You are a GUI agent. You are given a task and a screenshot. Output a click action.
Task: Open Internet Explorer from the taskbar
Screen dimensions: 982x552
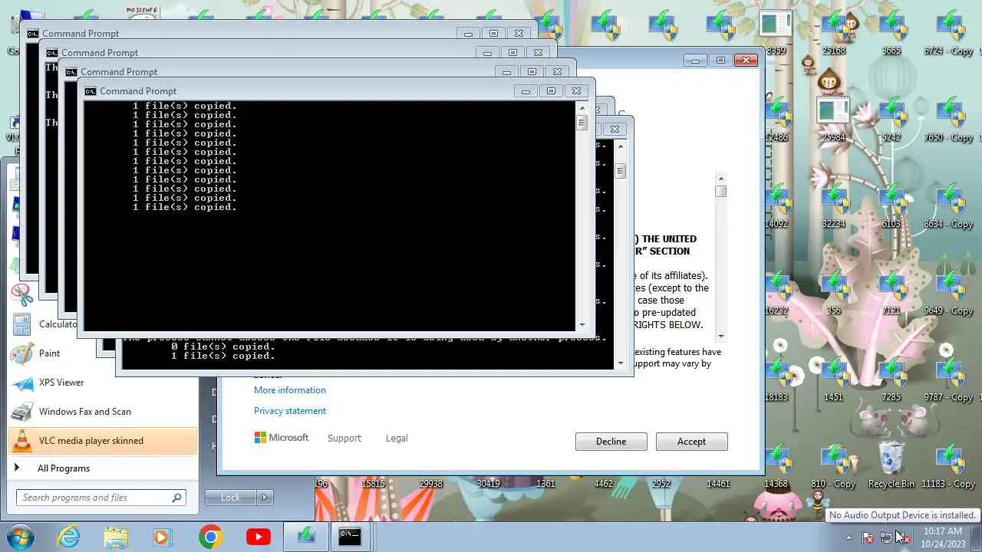(68, 537)
